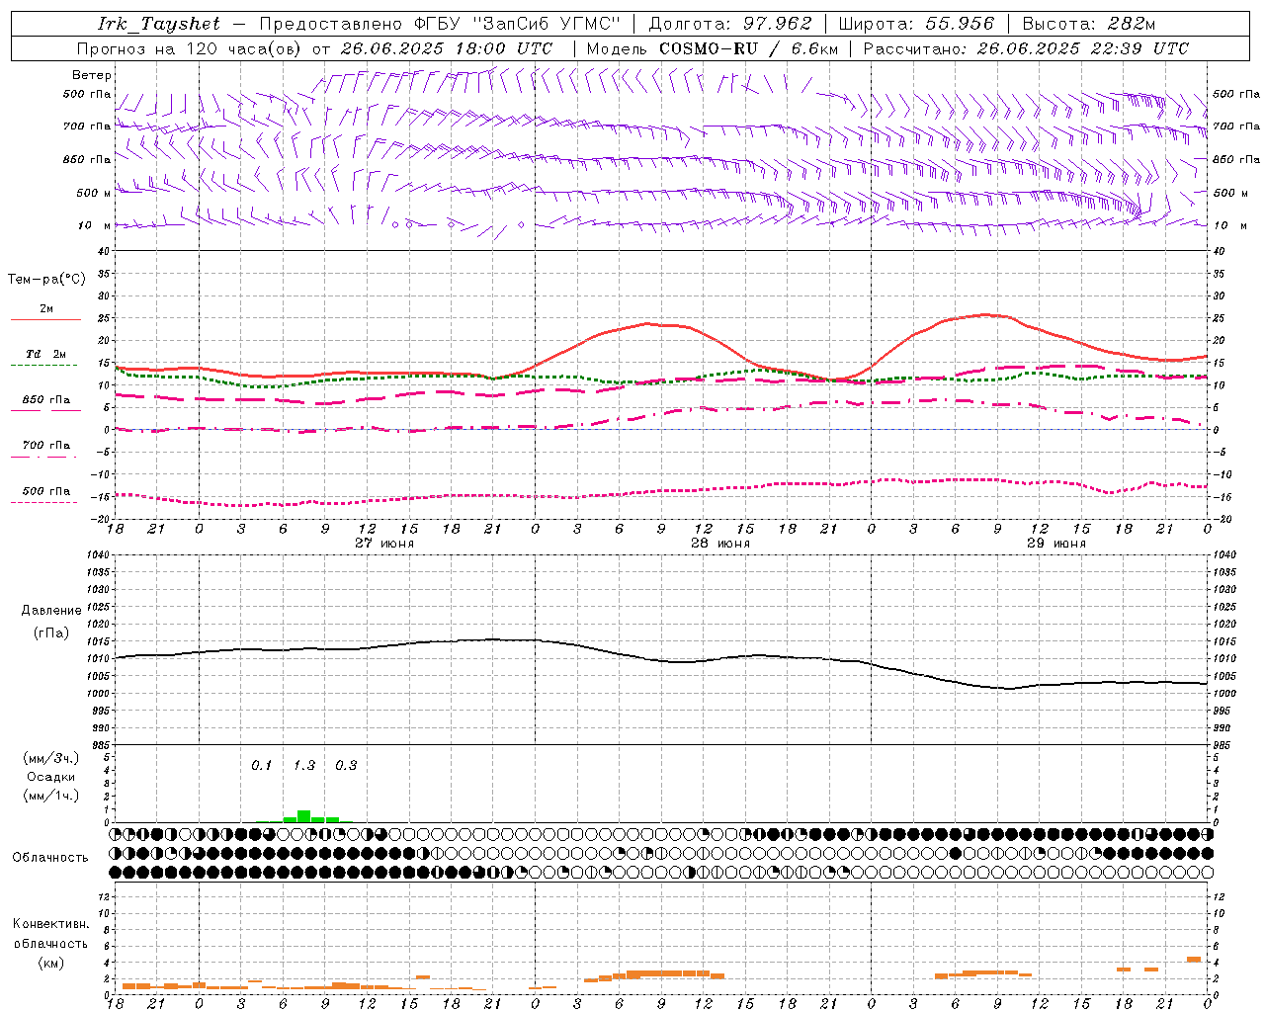Click the 'Осадки' precipitation label
The width and height of the screenshot is (1265, 1012).
point(50,777)
